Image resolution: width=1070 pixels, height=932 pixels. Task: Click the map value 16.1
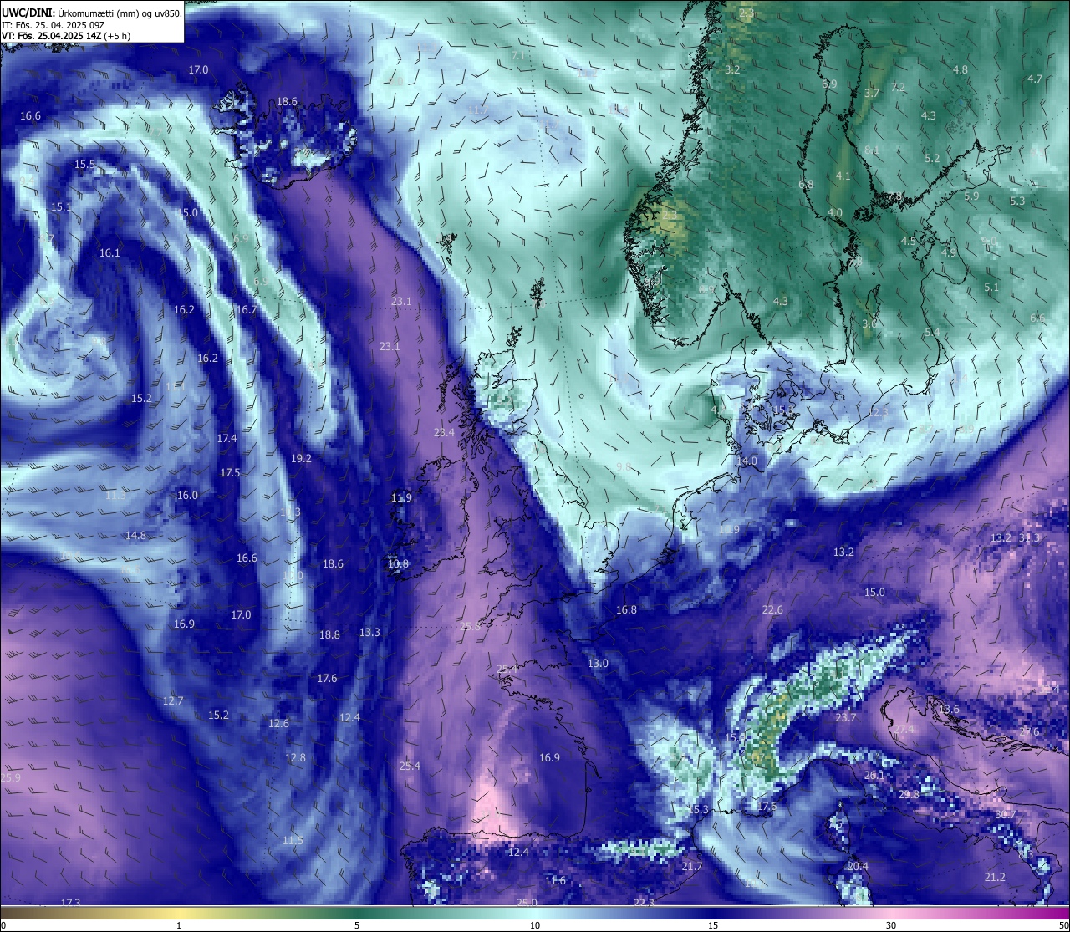point(110,253)
